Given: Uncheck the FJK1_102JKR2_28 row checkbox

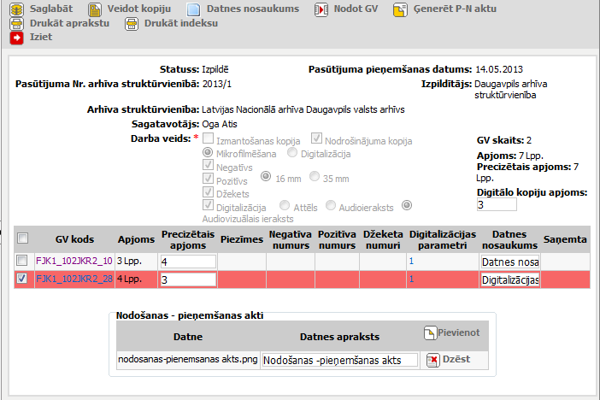Looking at the screenshot, I should click(x=22, y=279).
